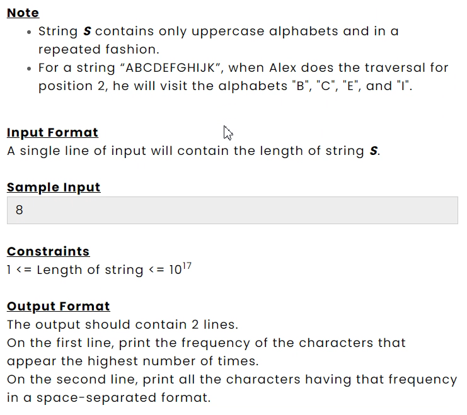Click the "On the first line" sentence

[x=206, y=352]
